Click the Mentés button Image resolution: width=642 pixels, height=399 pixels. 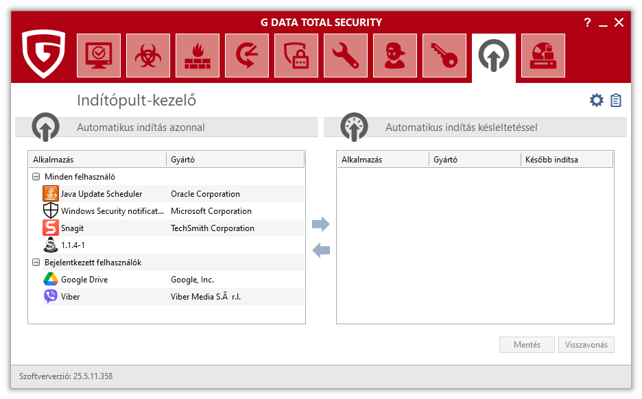[x=527, y=345]
